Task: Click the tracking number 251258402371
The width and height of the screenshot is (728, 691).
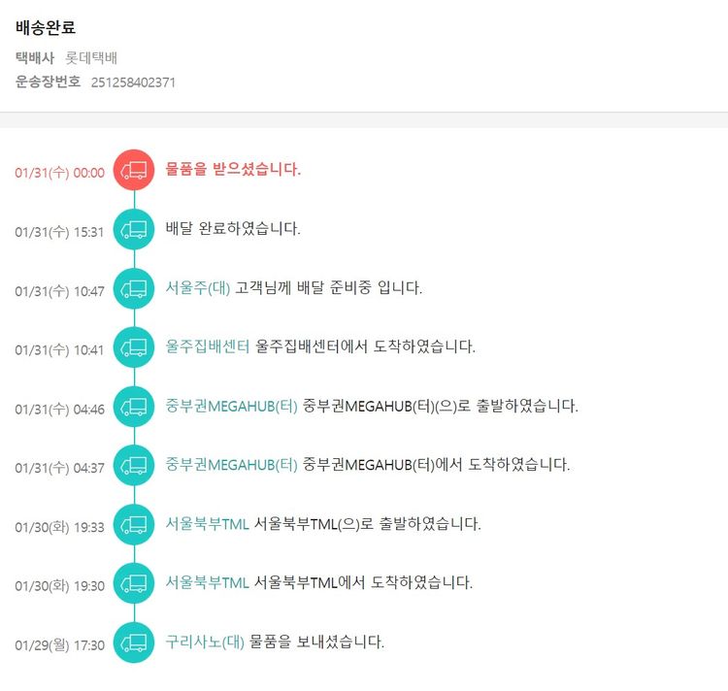Action: [133, 82]
